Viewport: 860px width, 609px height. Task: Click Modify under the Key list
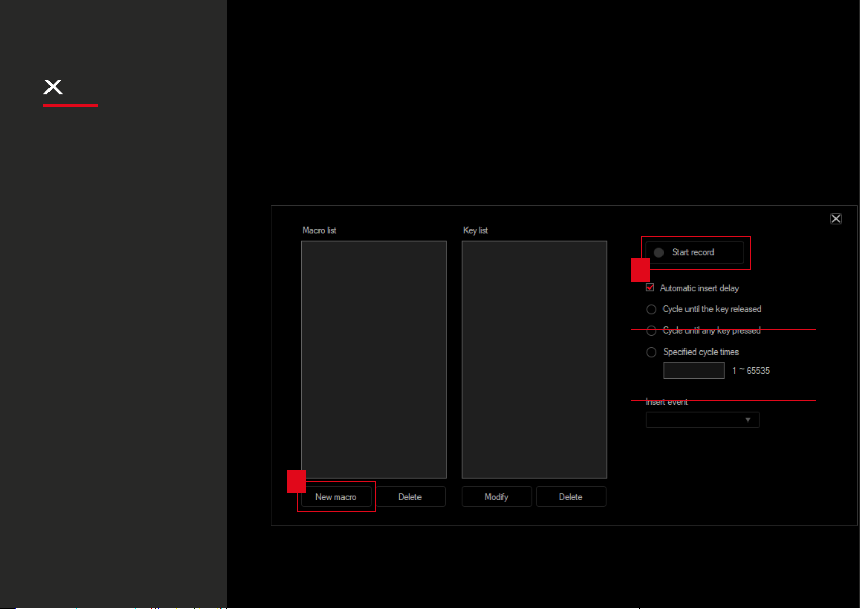tap(497, 497)
